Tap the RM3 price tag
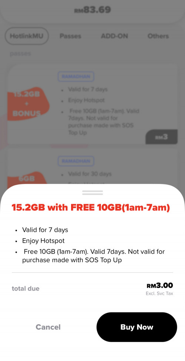The height and width of the screenshot is (361, 185). 162,137
